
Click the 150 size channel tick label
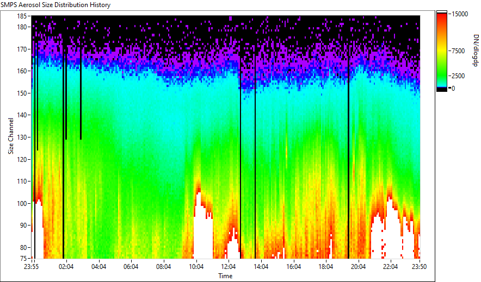coord(22,93)
